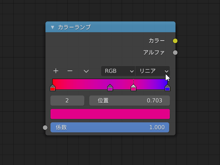Viewport: 220px width, 165px height.
Task: Select the blue color stop handle
Action: (167, 88)
